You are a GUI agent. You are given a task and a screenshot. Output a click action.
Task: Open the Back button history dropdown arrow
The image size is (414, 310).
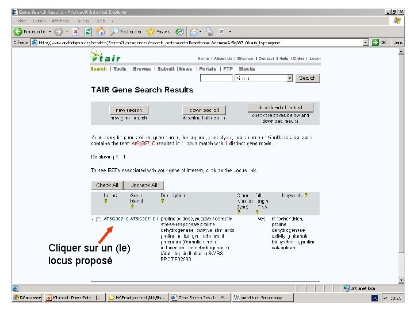[50, 32]
